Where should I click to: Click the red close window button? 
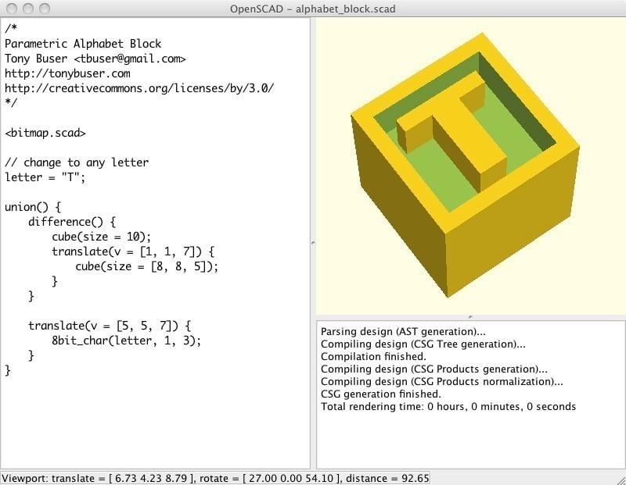click(12, 9)
